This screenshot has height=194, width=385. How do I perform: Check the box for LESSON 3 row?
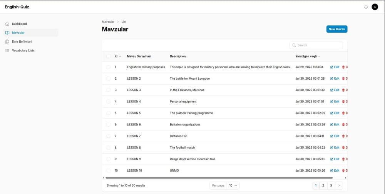[x=108, y=90]
